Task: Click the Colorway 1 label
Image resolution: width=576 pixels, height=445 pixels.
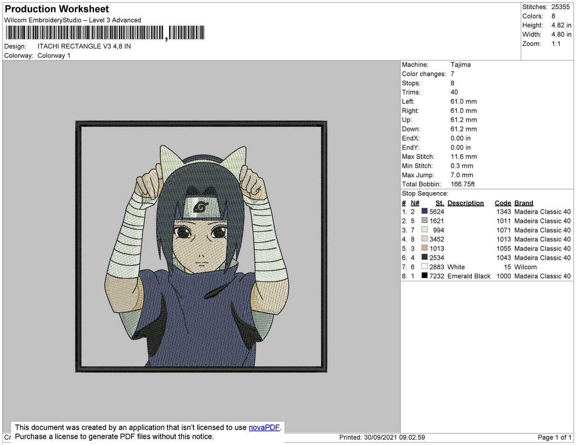Action: click(x=54, y=55)
